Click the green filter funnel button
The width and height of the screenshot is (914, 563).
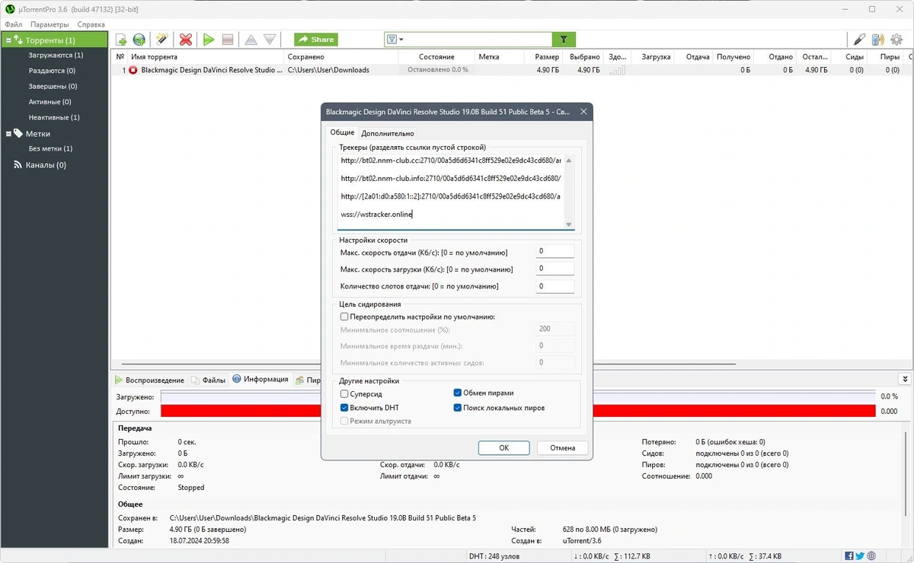tap(564, 40)
